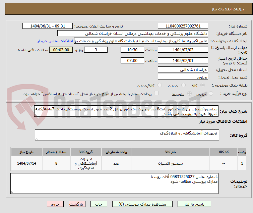Click the گروه کالا text area
Viewport: 253px width, 213px height.
pyautogui.click(x=127, y=135)
